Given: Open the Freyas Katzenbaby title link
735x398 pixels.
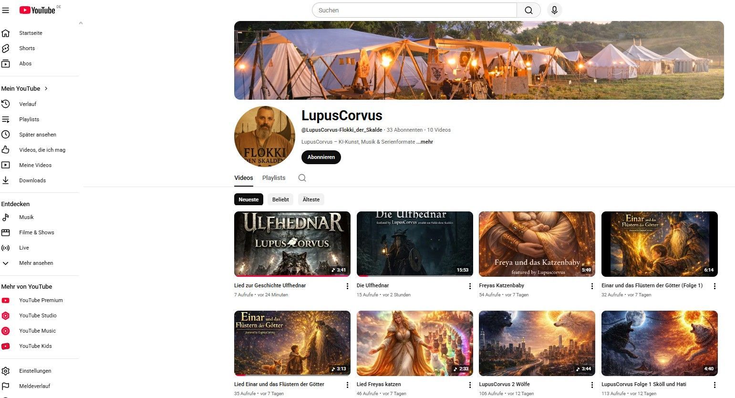Looking at the screenshot, I should (501, 285).
